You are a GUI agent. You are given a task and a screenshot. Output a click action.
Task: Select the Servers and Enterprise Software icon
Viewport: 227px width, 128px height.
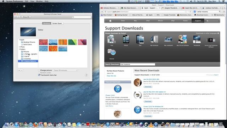pyautogui.click(x=211, y=40)
